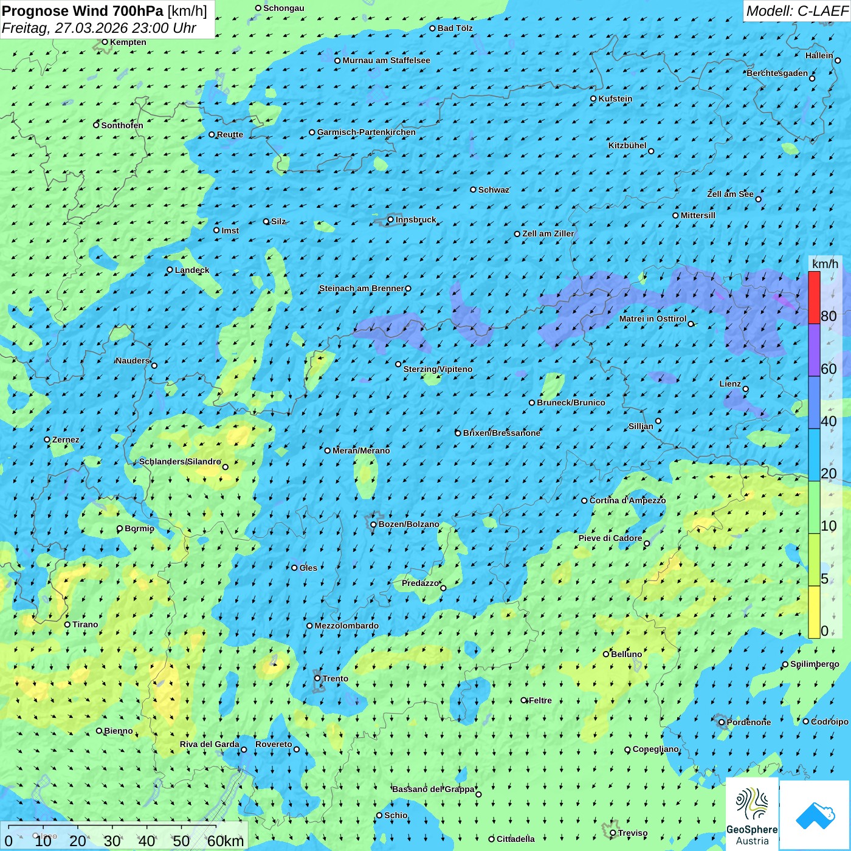Click the blue cloud logo icon
This screenshot has width=851, height=851.
point(815,816)
